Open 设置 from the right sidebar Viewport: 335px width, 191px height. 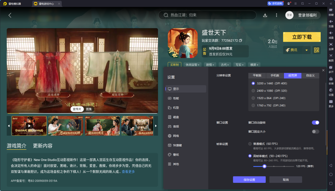[331, 92]
